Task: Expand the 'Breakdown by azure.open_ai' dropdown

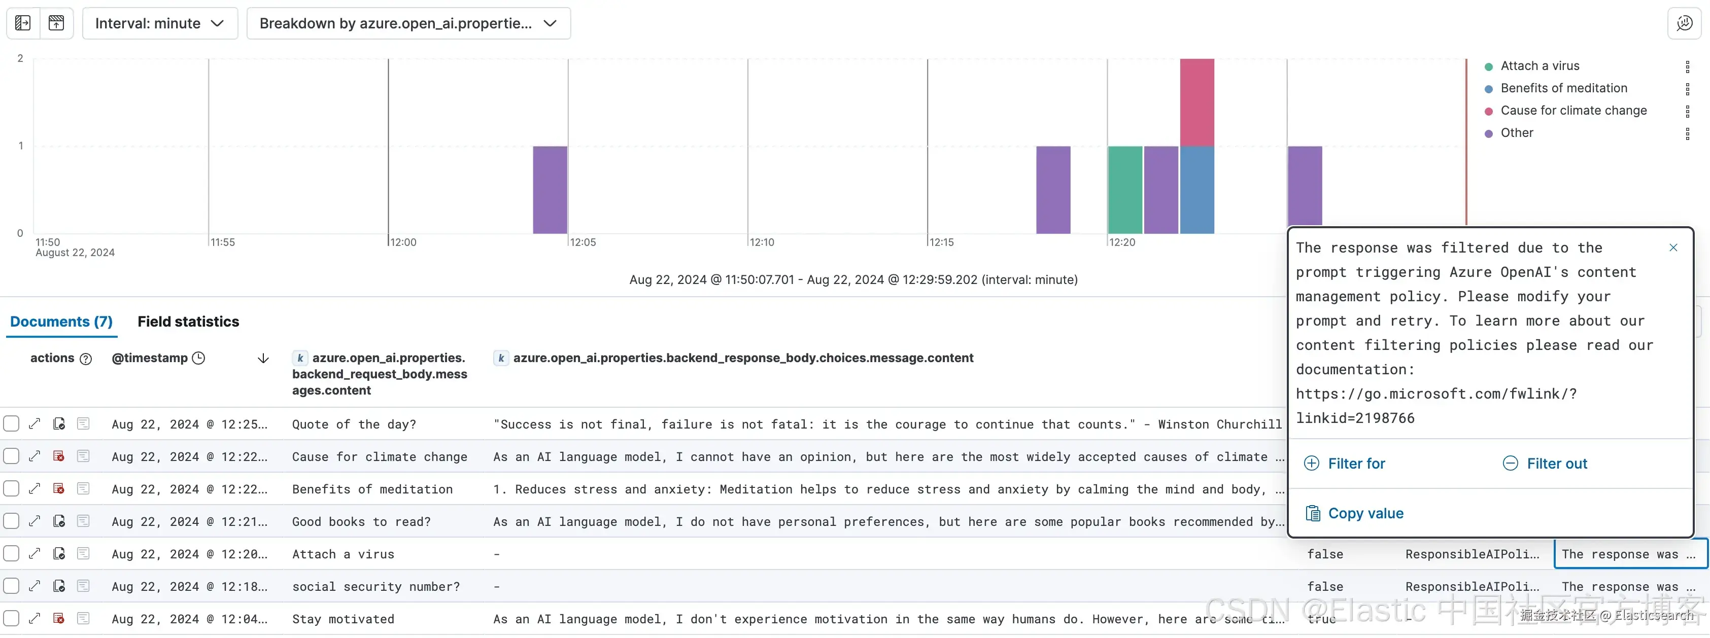Action: click(407, 23)
